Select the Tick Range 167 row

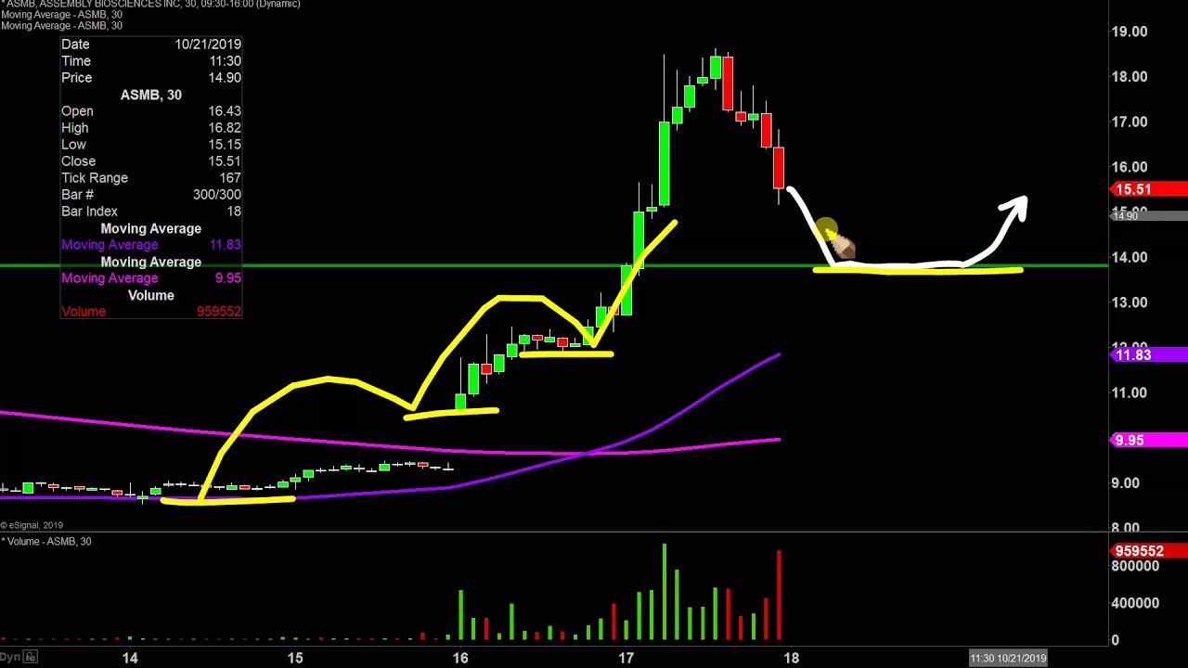[x=151, y=178]
